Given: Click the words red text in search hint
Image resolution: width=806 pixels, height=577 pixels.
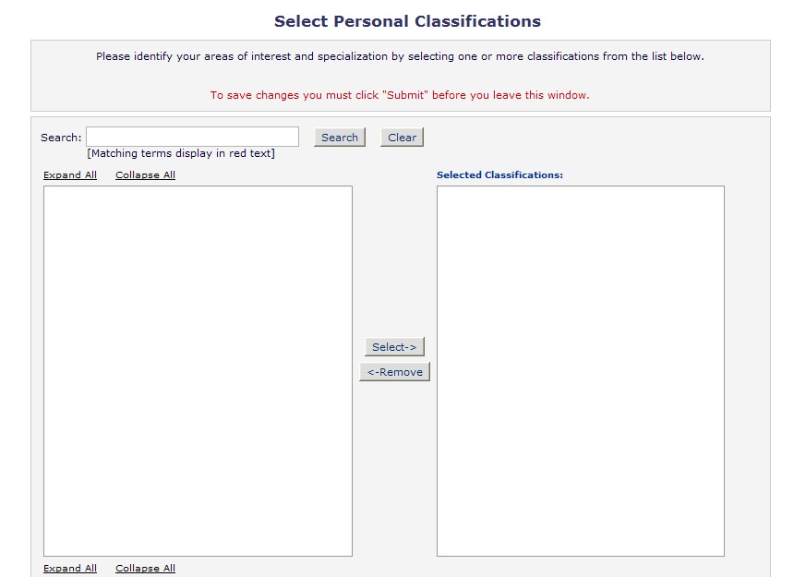Looking at the screenshot, I should [x=251, y=153].
